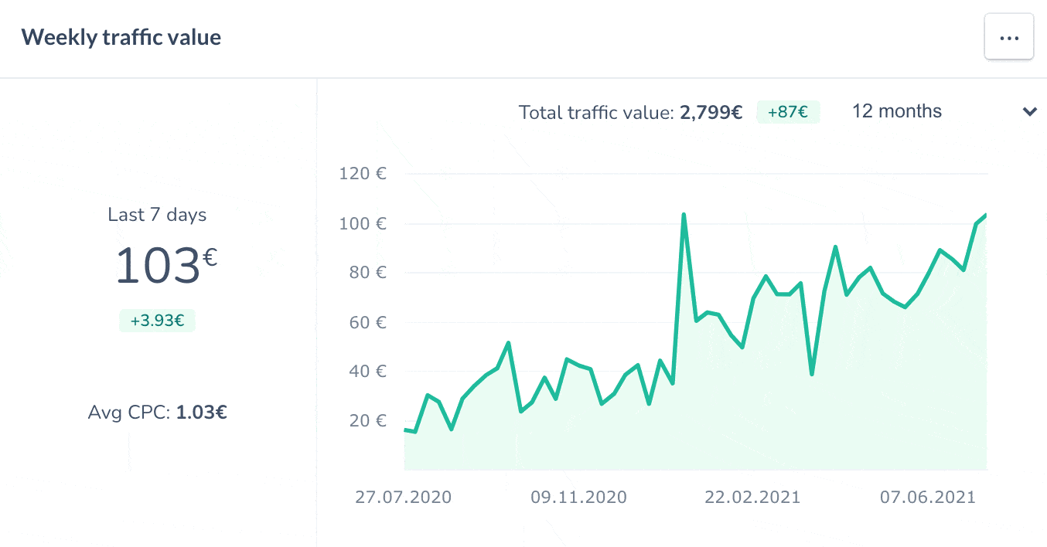Click the 22.02.2021 x-axis date label
This screenshot has width=1047, height=547.
(x=752, y=497)
